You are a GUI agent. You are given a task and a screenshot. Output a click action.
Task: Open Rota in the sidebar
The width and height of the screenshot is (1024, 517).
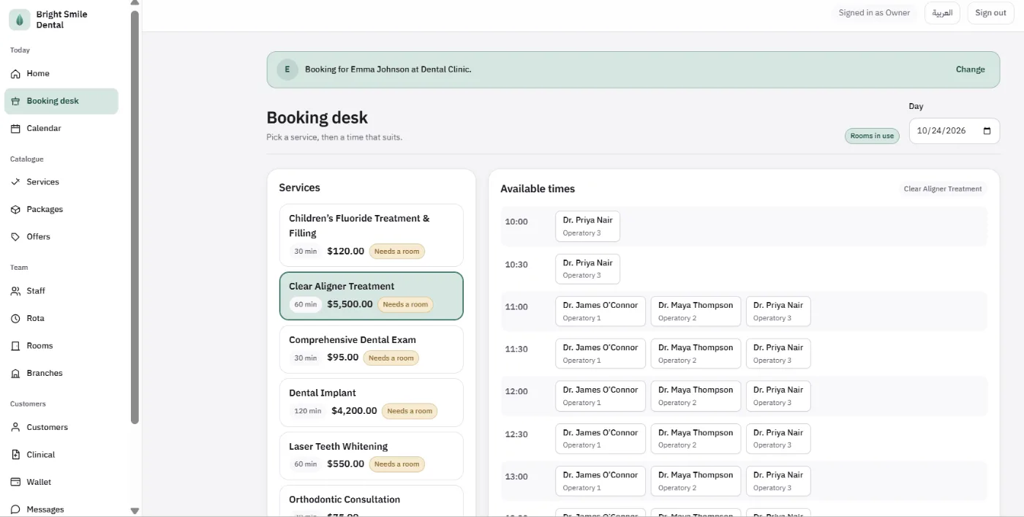[61, 318]
